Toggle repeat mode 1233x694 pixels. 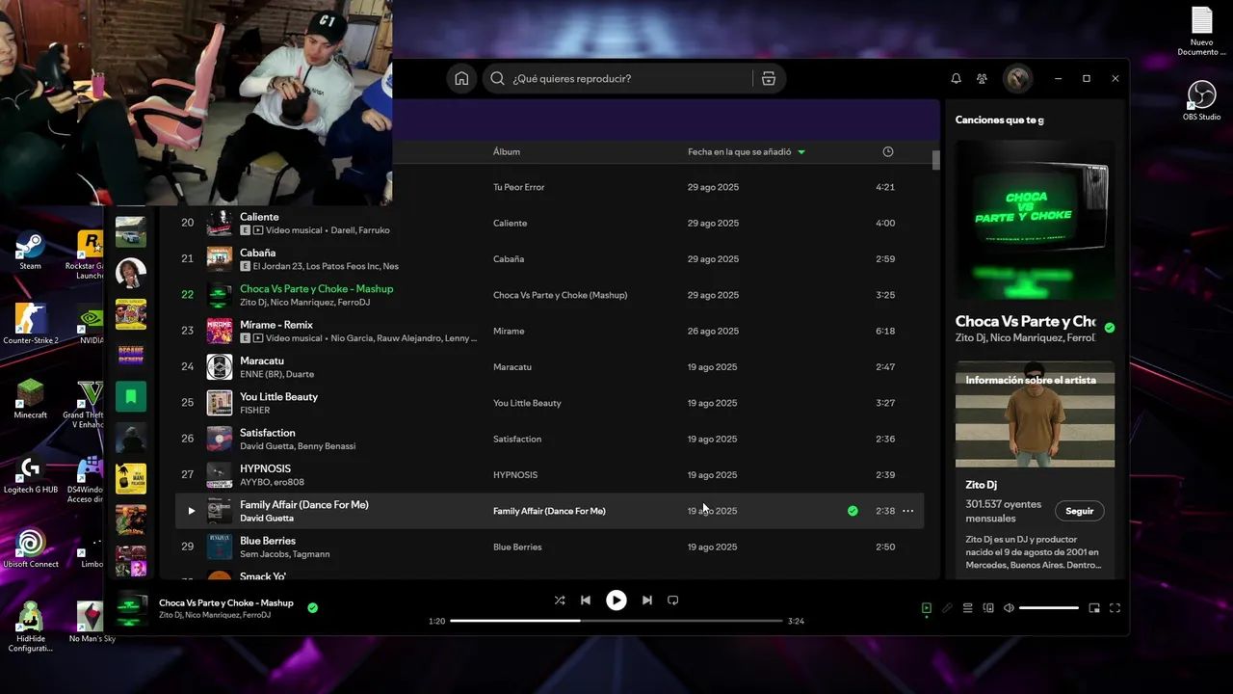pos(673,600)
